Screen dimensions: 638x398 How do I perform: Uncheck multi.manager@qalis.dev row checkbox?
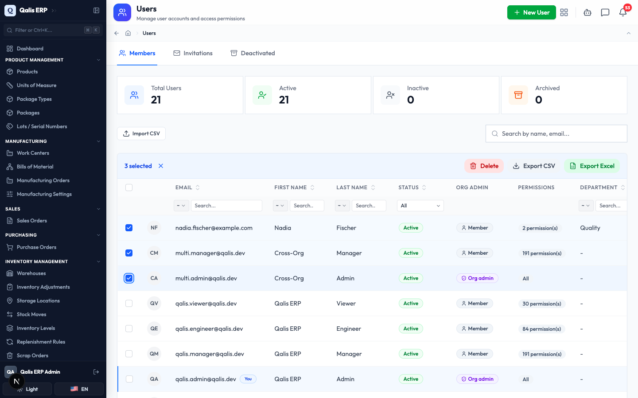coord(129,253)
